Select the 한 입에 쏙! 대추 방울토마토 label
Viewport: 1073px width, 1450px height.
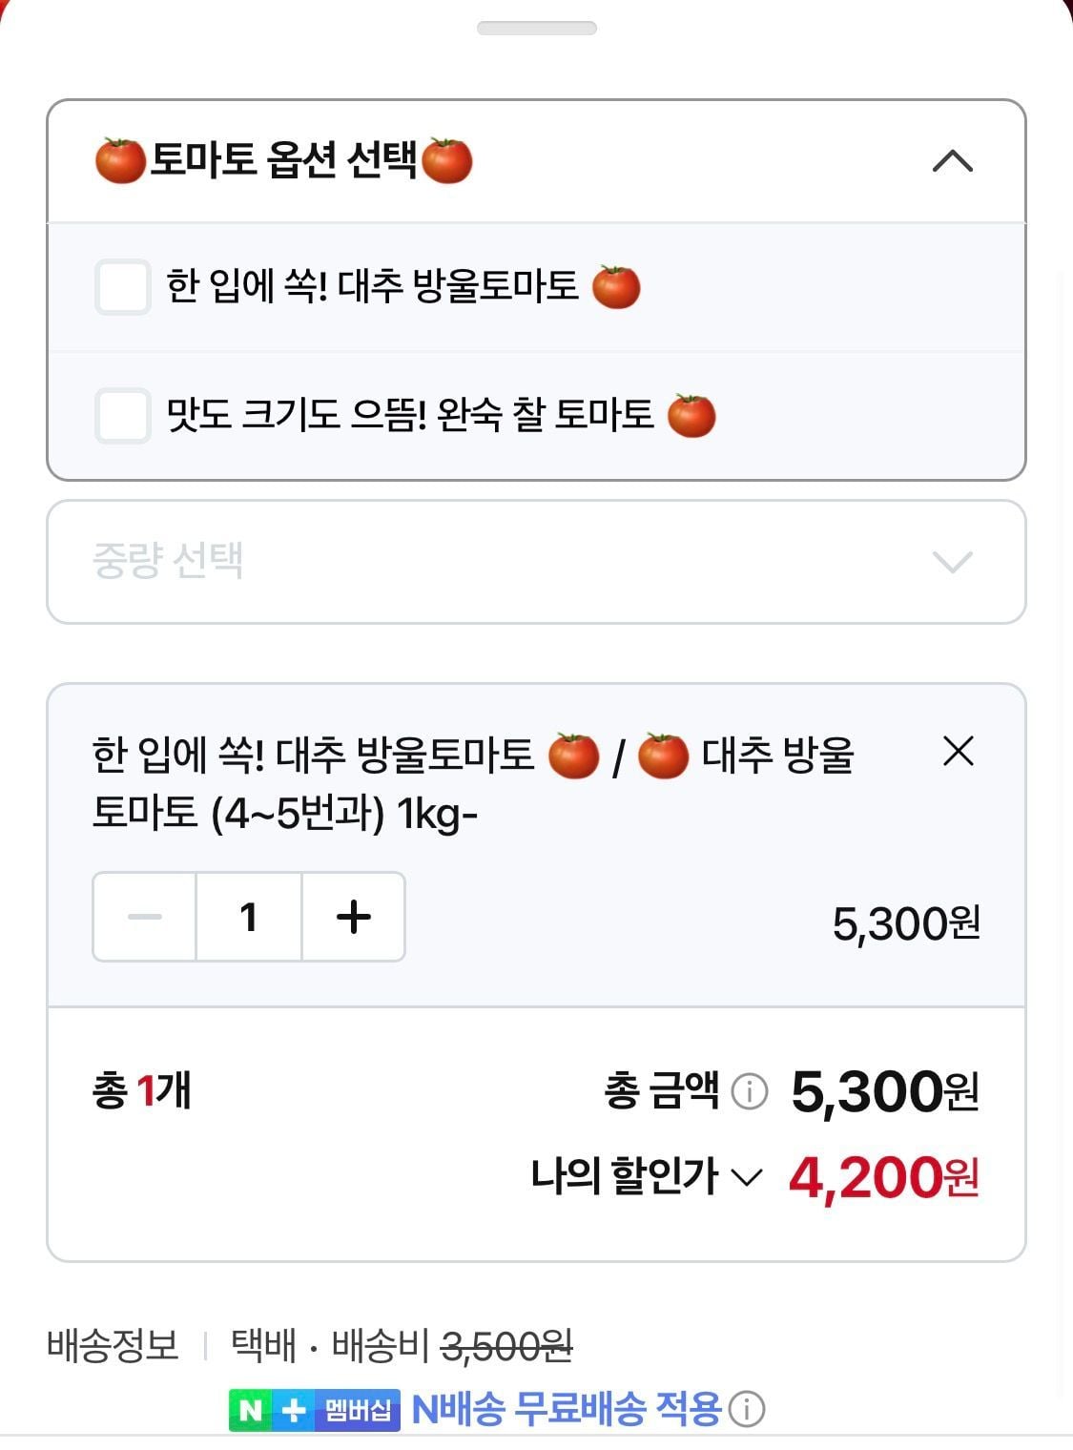(372, 286)
